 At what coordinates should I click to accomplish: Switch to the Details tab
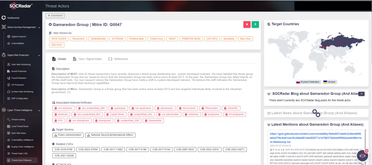tap(59, 59)
